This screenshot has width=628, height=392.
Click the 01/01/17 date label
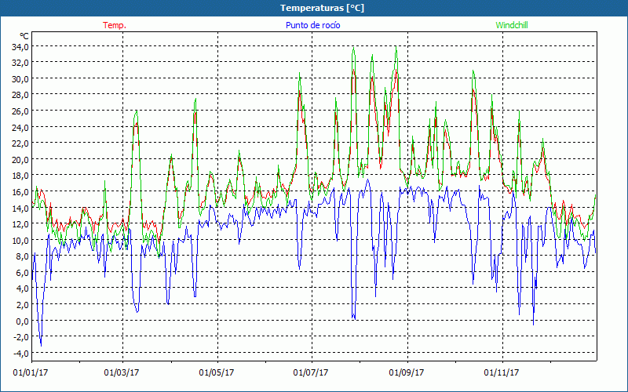click(x=31, y=373)
